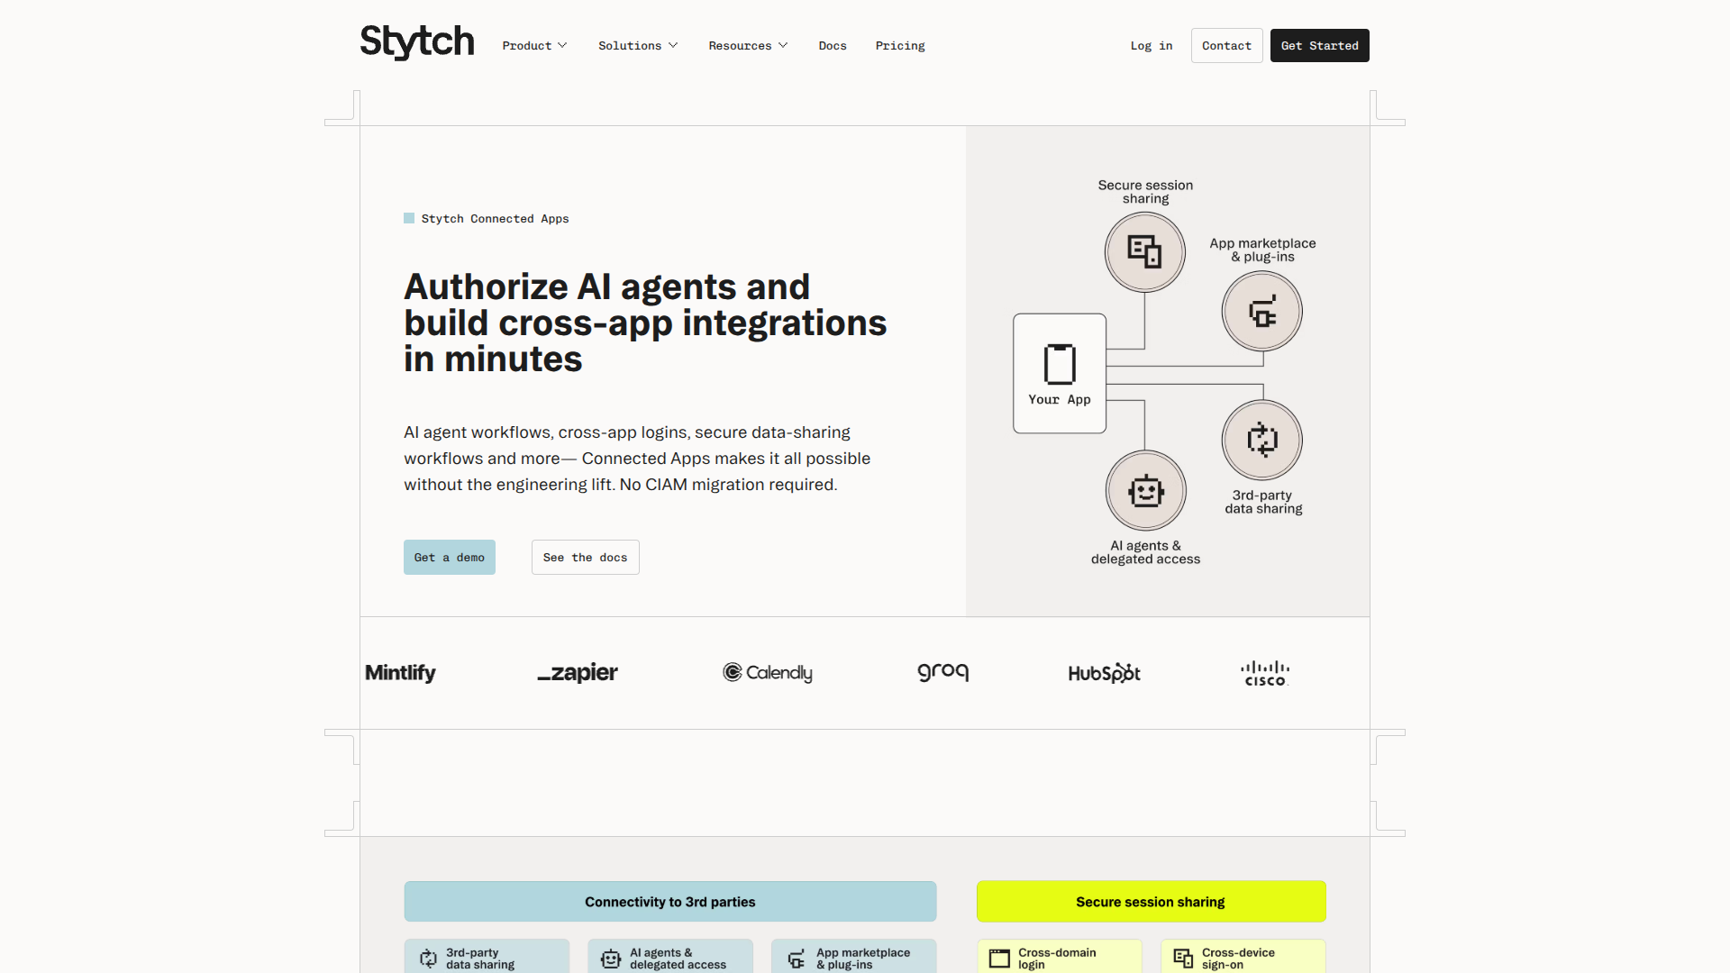Viewport: 1730px width, 973px height.
Task: Click the 3rd-party data sharing circle icon
Action: [1261, 440]
